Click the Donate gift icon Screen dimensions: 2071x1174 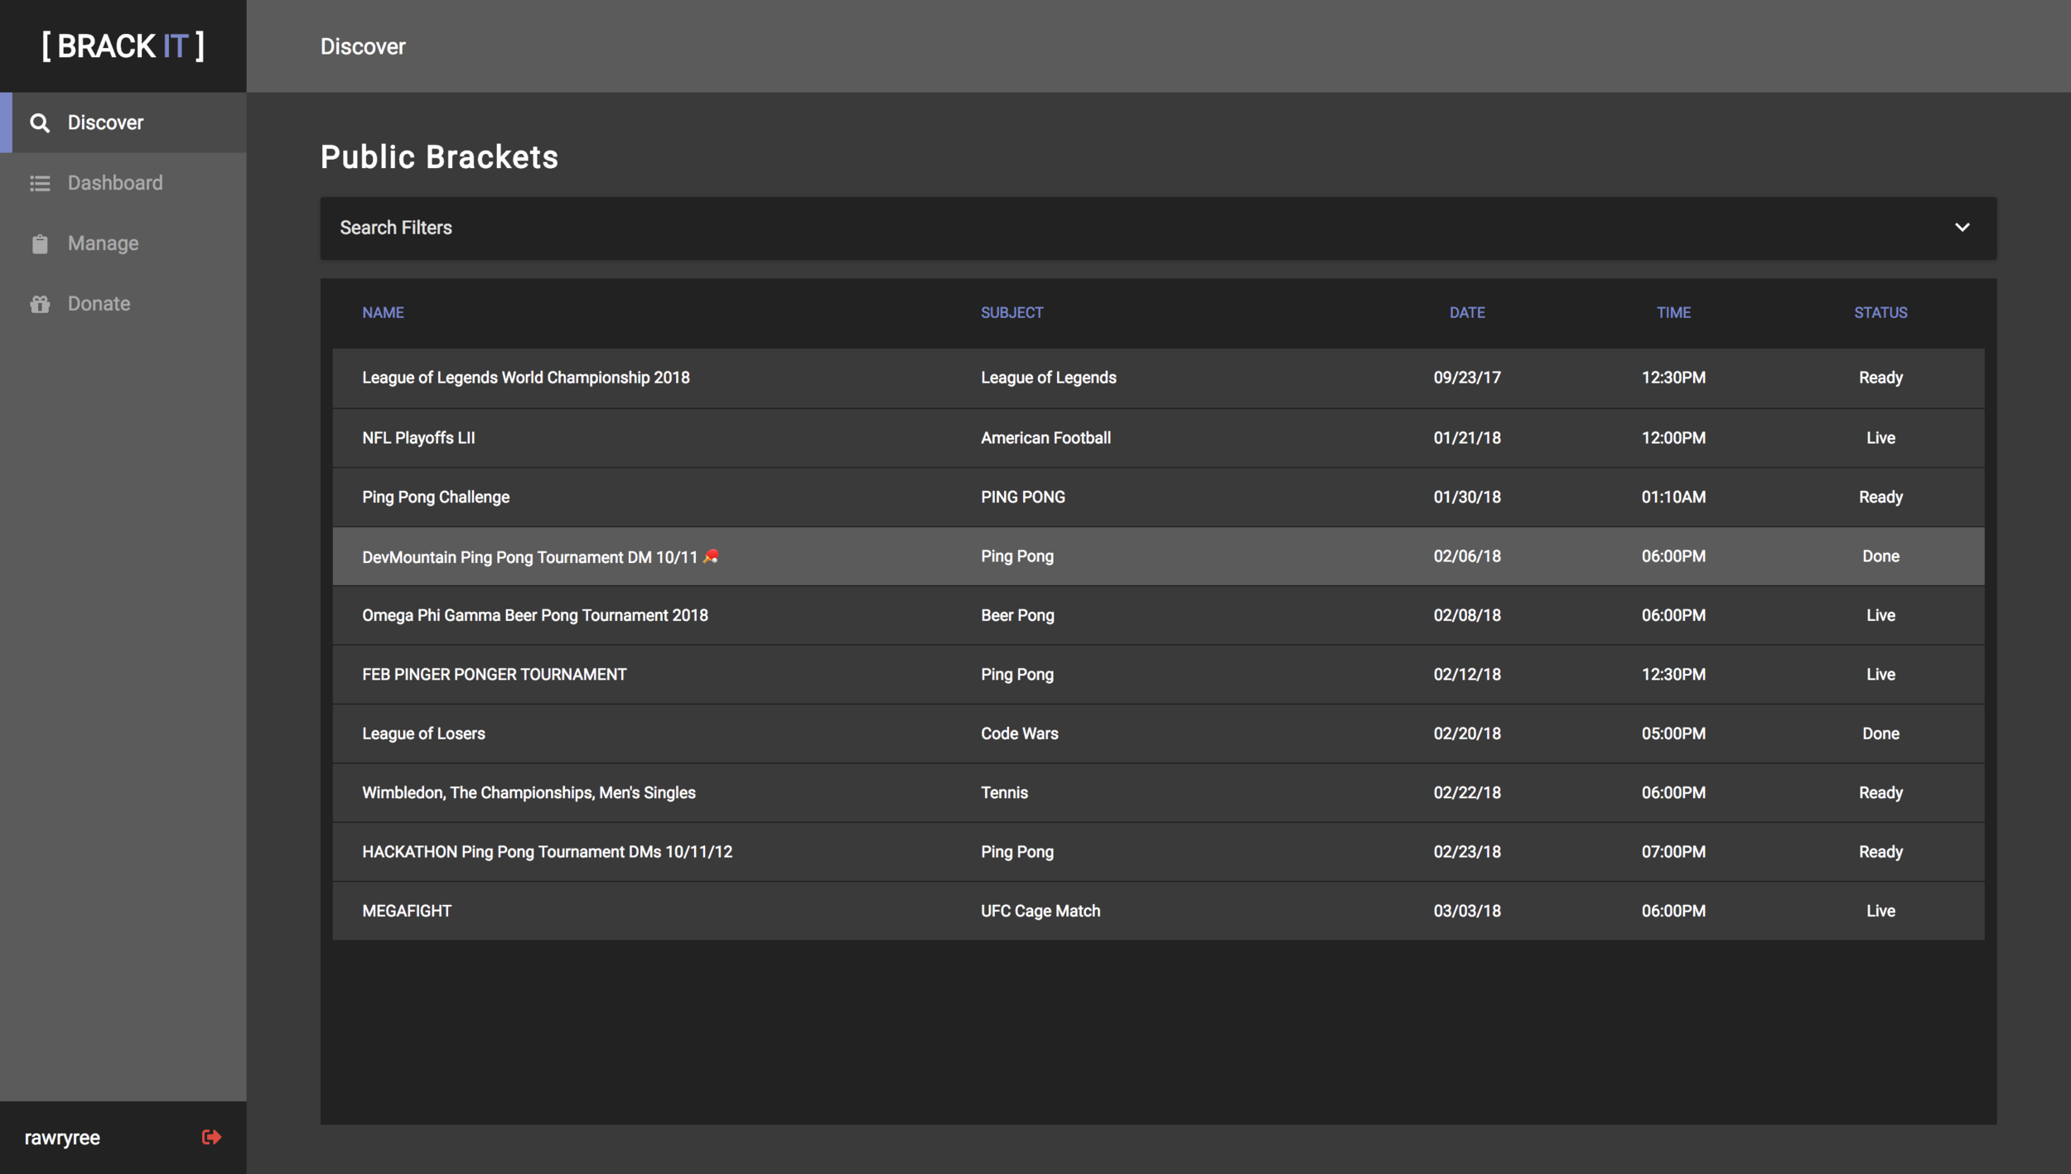tap(40, 304)
